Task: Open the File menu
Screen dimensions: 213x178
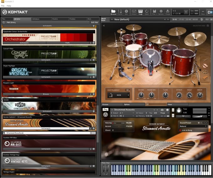Action: click(3, 6)
